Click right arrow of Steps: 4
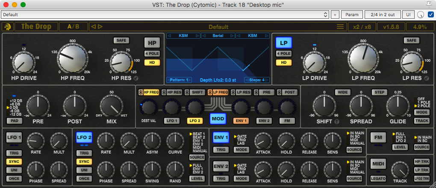Viewport: 436px width, 188px height. coord(267,80)
